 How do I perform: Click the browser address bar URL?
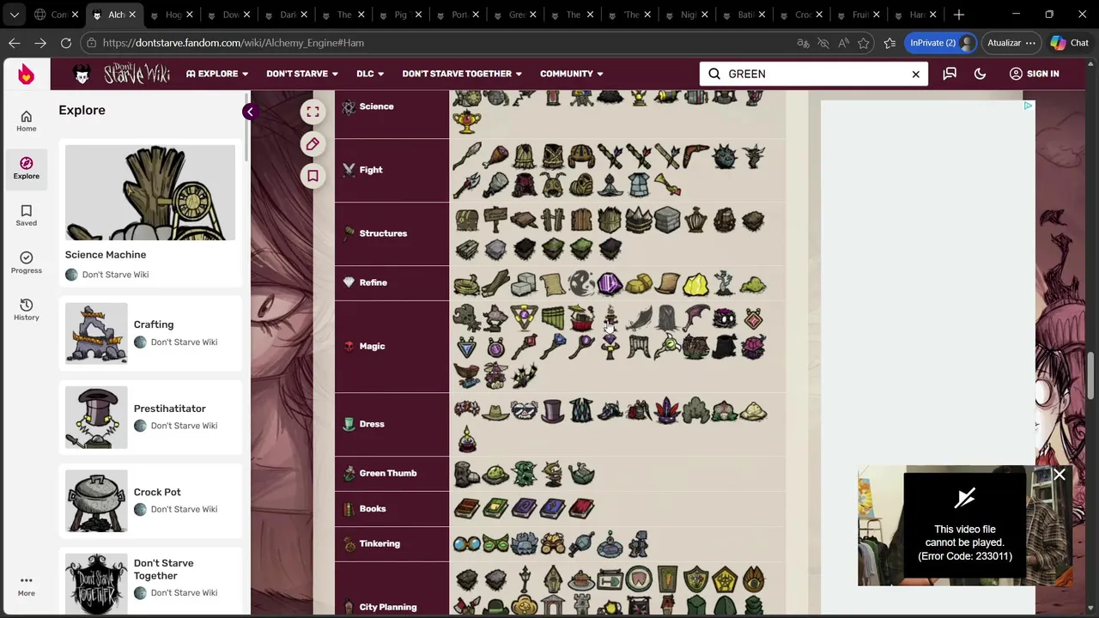click(233, 43)
